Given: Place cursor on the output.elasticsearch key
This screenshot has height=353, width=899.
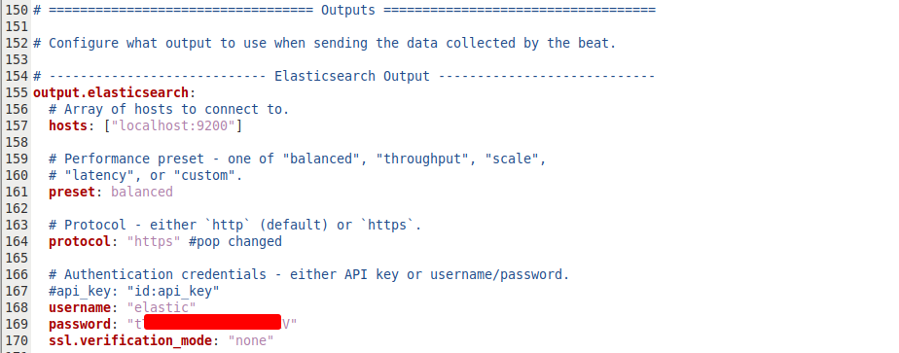Looking at the screenshot, I should [x=111, y=92].
